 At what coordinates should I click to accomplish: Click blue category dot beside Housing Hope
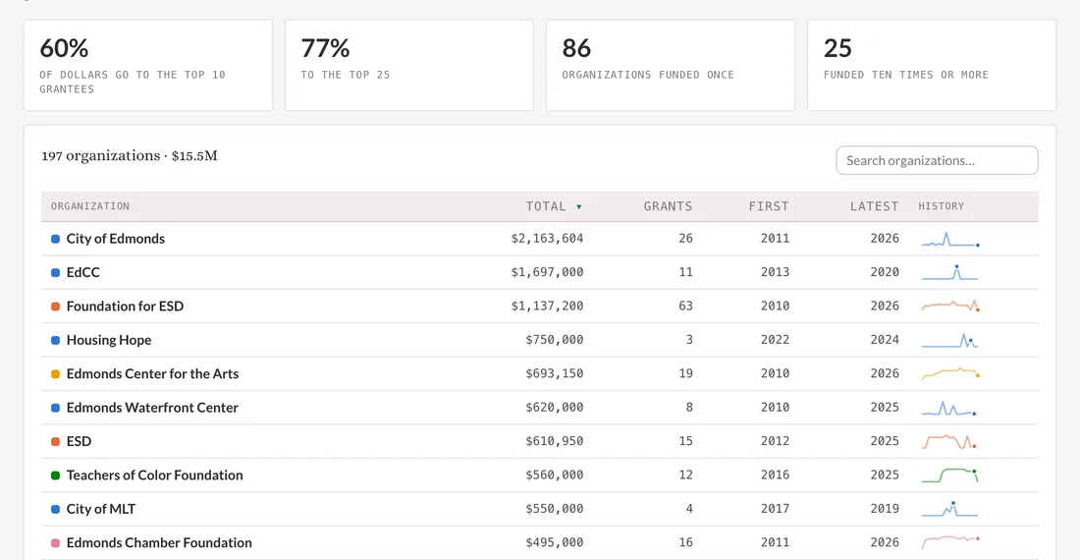[x=55, y=340]
